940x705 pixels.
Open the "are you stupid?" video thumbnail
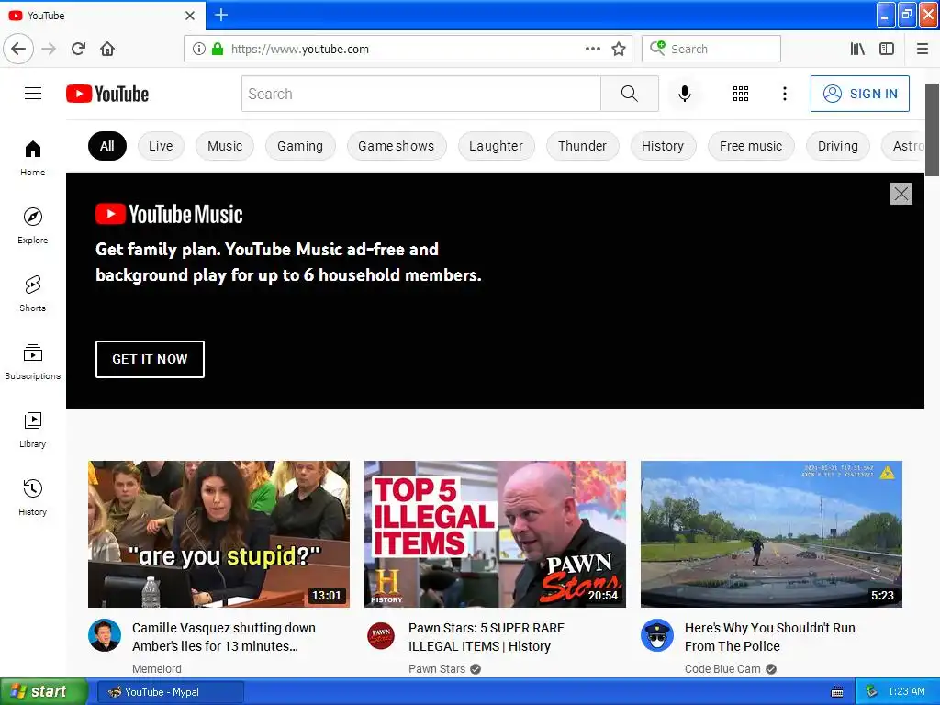(x=218, y=534)
